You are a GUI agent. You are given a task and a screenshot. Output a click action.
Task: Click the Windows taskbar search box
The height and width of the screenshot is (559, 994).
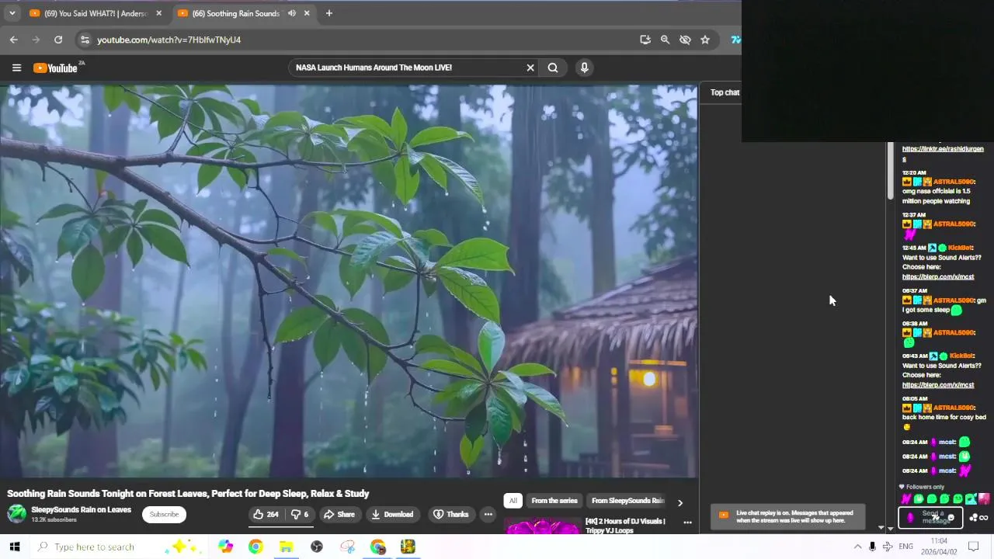tap(120, 547)
